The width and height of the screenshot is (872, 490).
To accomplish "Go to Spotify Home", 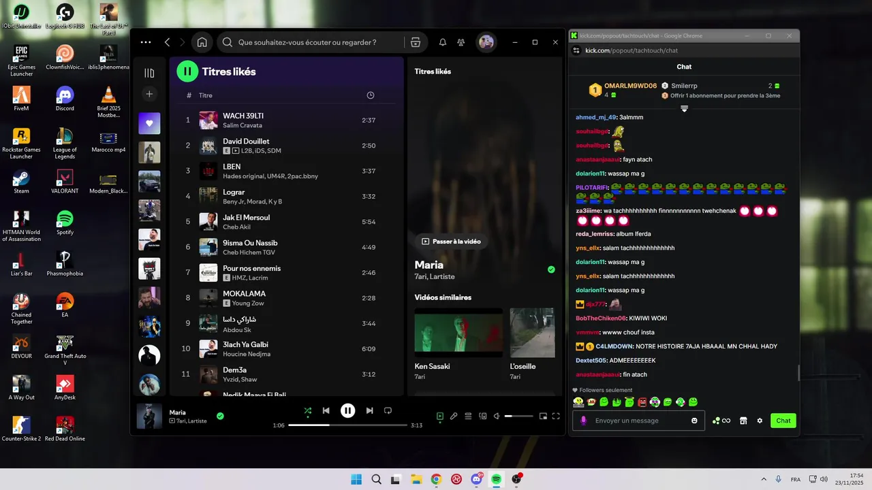I will 202,42.
